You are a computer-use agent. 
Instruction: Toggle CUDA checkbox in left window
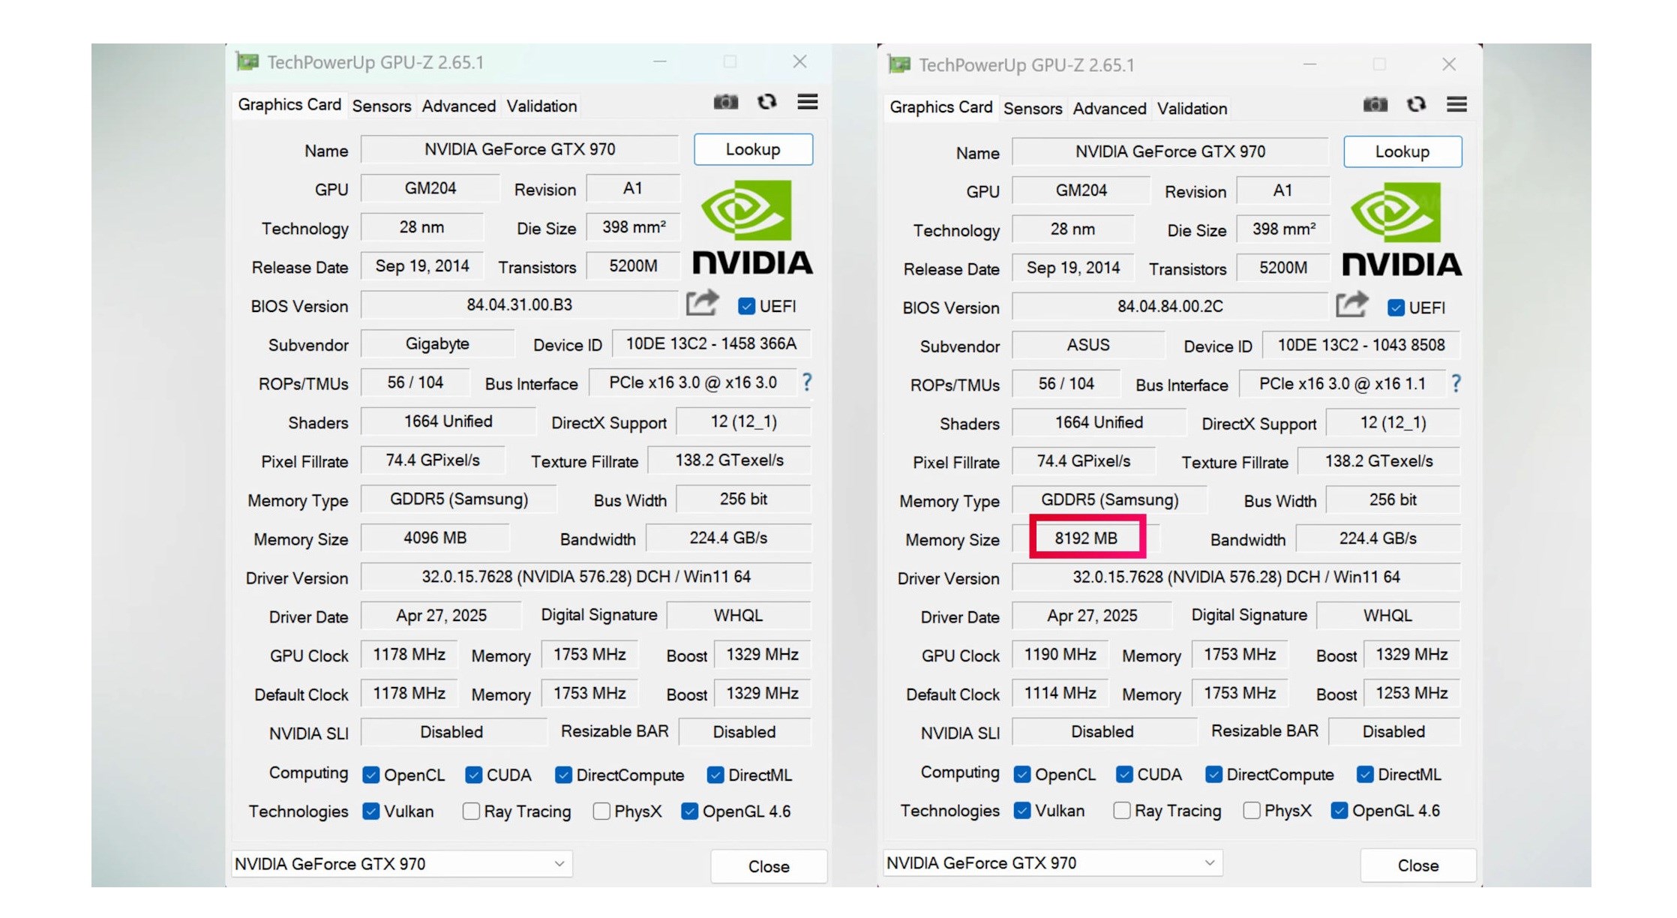tap(473, 775)
